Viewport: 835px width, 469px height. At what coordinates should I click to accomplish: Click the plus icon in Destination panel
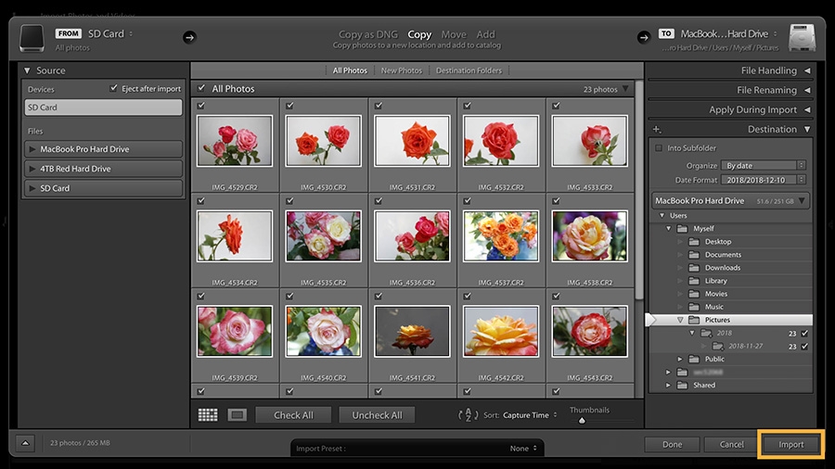pos(657,129)
